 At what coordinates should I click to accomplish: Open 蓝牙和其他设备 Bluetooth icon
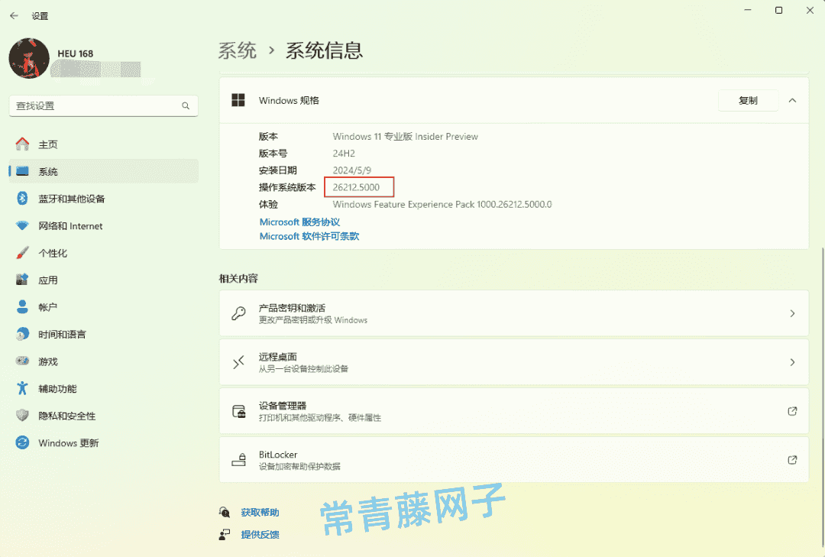(x=22, y=199)
